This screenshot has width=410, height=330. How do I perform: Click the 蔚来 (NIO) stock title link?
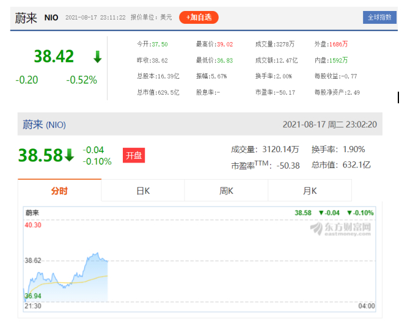[x=44, y=125]
